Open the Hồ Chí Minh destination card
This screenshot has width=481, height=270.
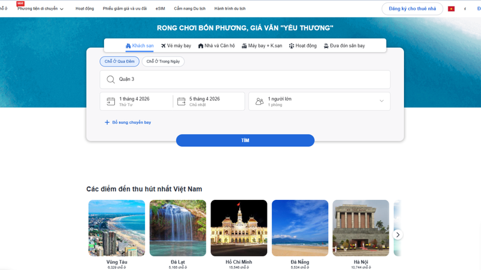tap(239, 234)
